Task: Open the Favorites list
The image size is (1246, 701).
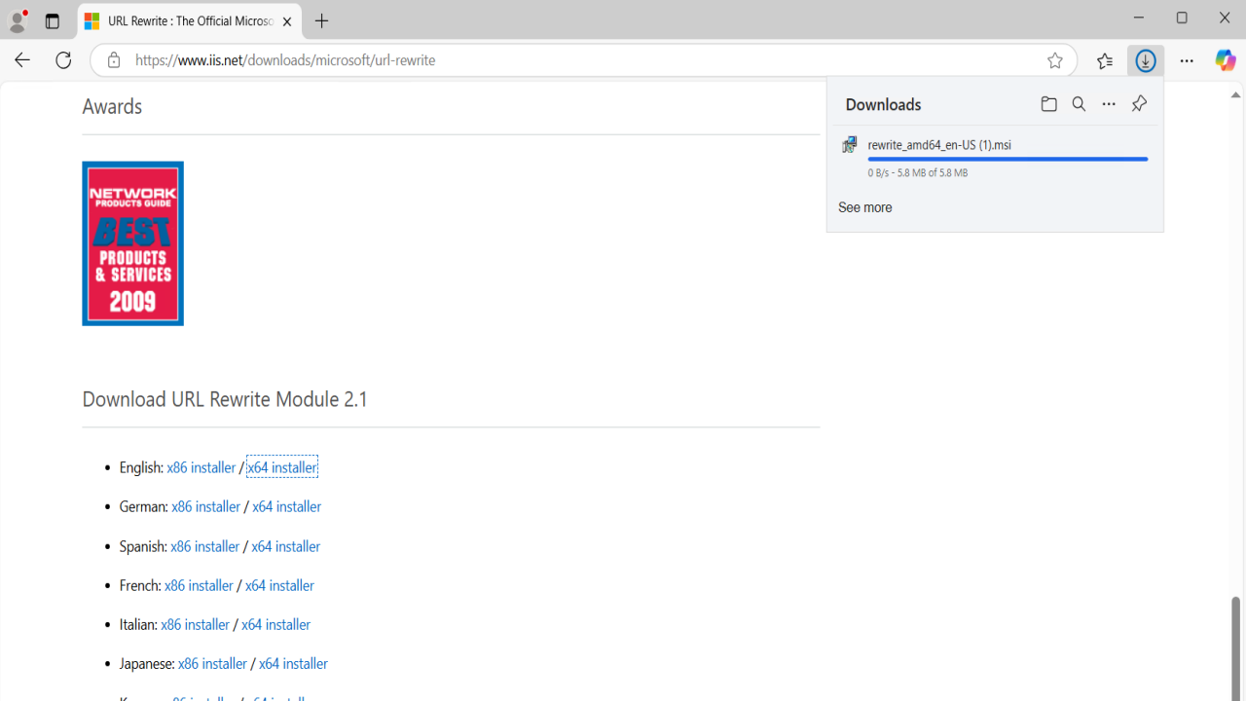Action: [1105, 60]
